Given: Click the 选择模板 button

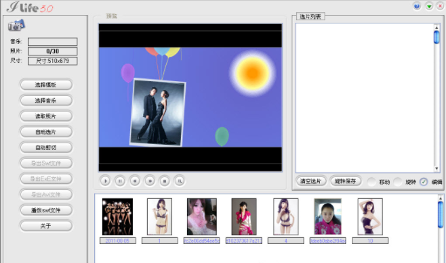Looking at the screenshot, I should tap(46, 85).
